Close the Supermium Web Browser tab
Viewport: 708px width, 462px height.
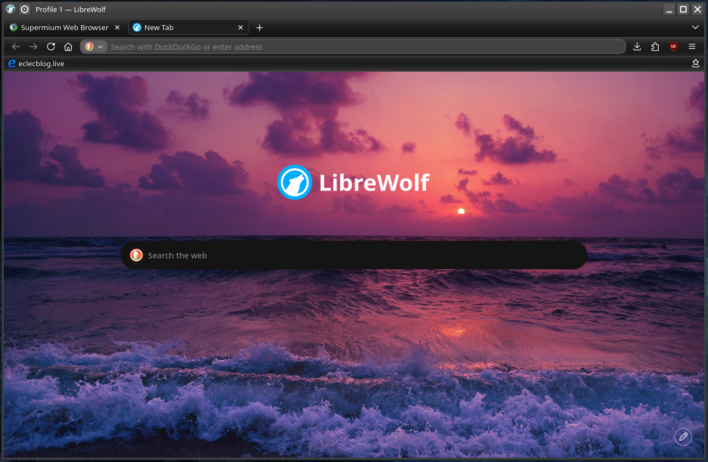click(117, 27)
